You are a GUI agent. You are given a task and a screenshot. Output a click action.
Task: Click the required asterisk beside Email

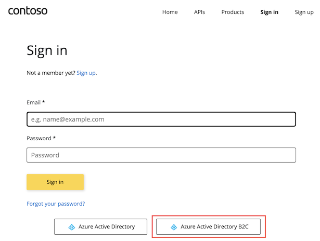(x=44, y=103)
